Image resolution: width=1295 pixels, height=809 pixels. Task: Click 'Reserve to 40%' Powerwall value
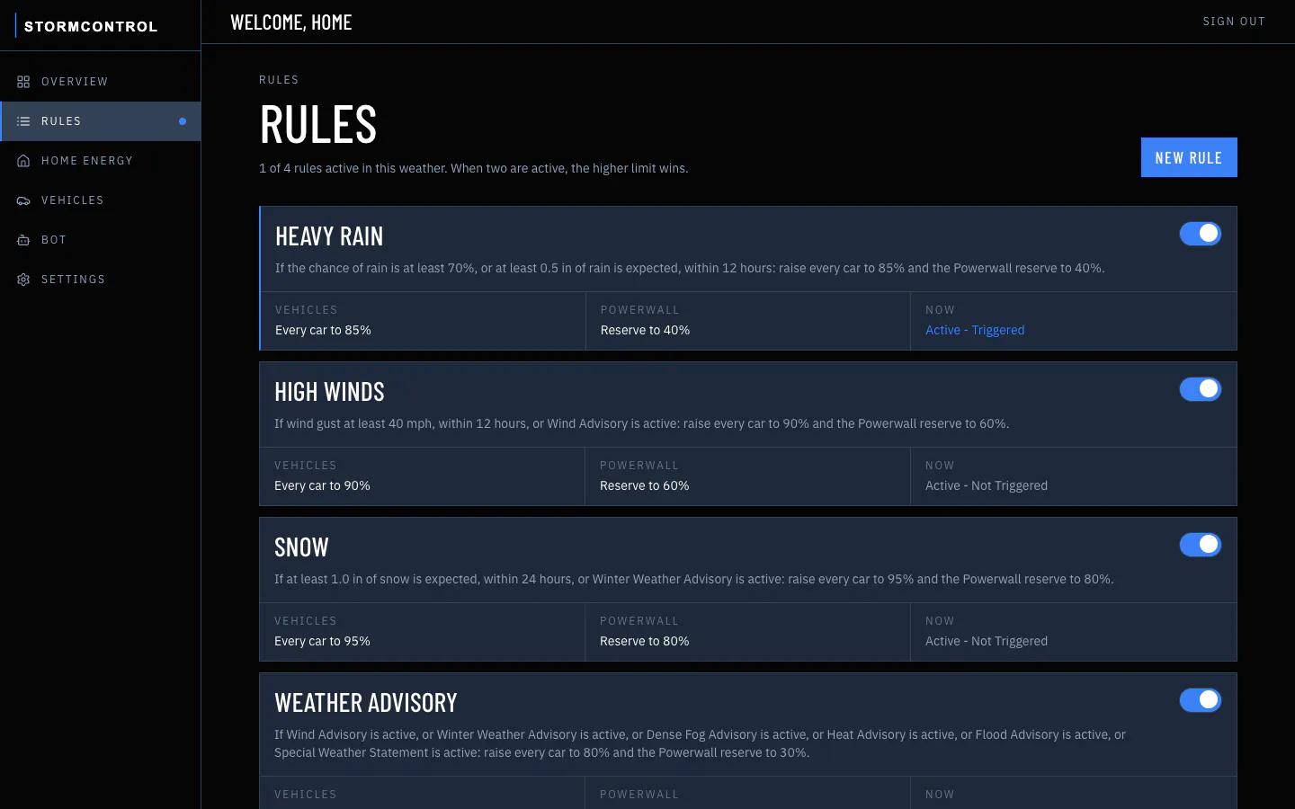coord(645,330)
